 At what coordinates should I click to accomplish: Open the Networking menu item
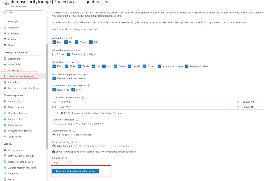pyautogui.click(x=14, y=59)
